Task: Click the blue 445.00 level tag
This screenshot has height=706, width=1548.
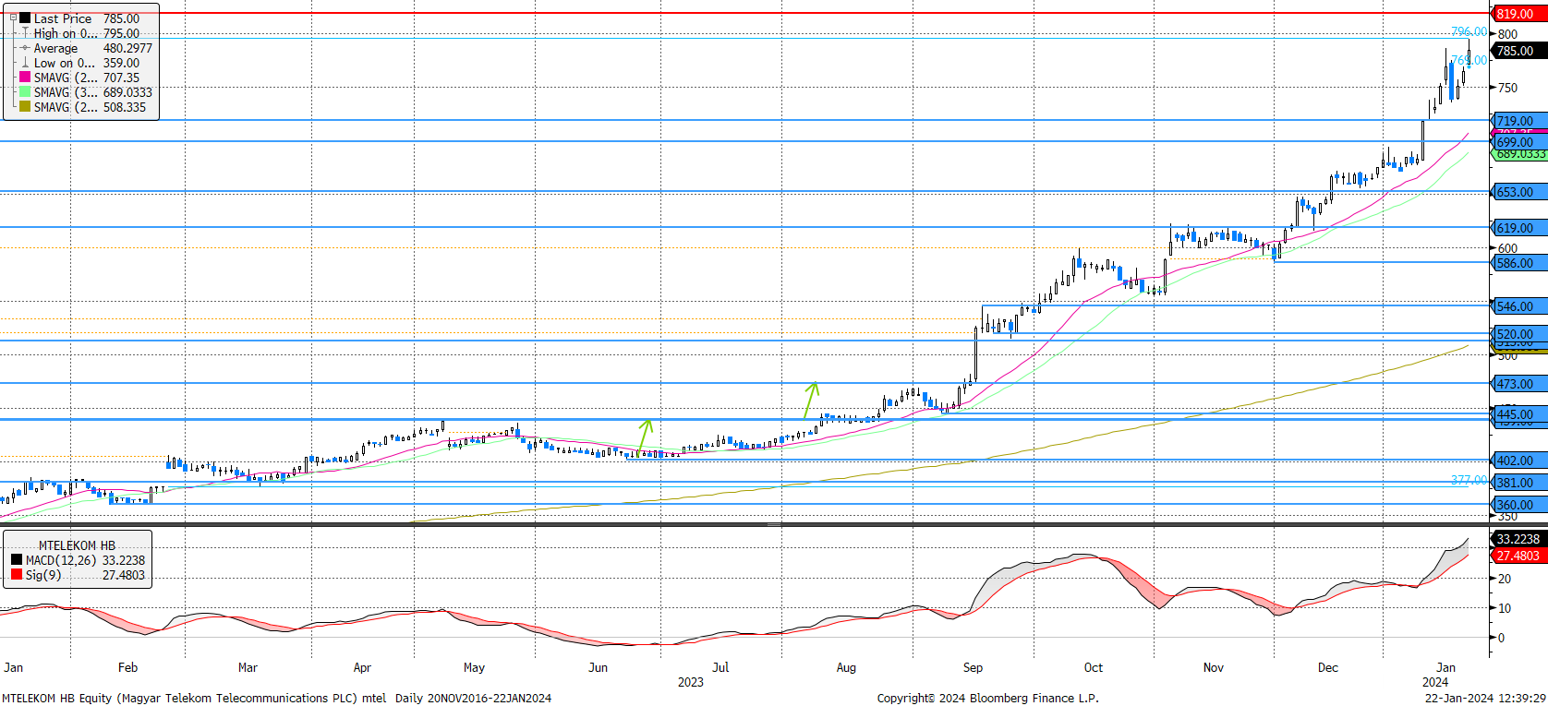Action: (1519, 414)
